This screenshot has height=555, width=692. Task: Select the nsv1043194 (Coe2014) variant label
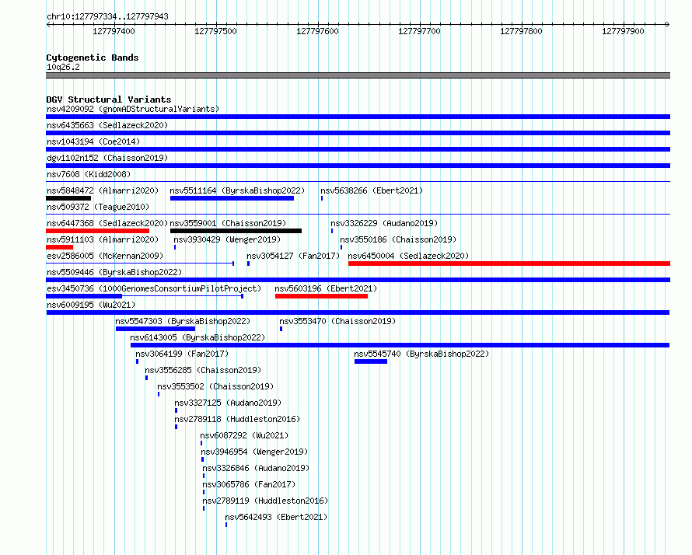click(93, 141)
